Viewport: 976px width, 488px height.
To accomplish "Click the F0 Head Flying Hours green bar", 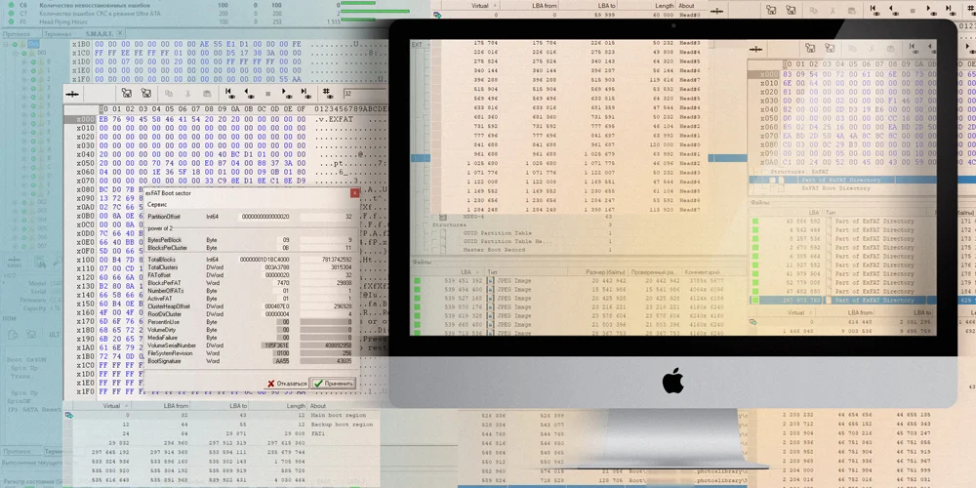I will click(358, 21).
